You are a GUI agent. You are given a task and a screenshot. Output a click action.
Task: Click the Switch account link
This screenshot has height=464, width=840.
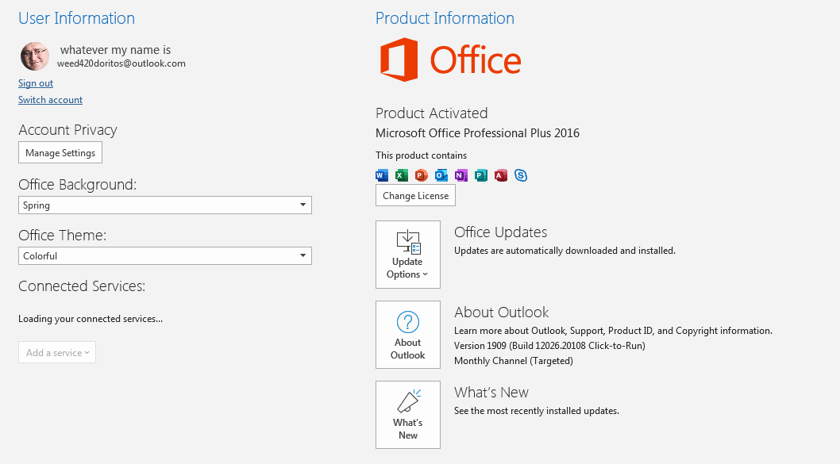pos(50,100)
